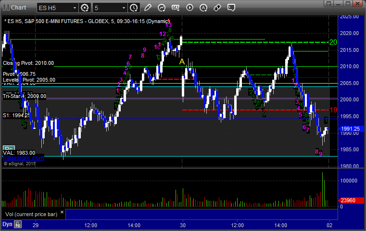The height and width of the screenshot is (231, 366).
Task: Click the 2015.00 price axis label
Action: (349, 50)
